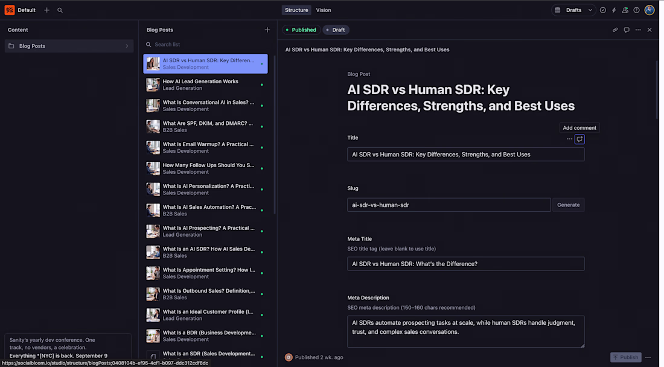The image size is (664, 367).
Task: Click the lightning bolt icon
Action: click(614, 10)
